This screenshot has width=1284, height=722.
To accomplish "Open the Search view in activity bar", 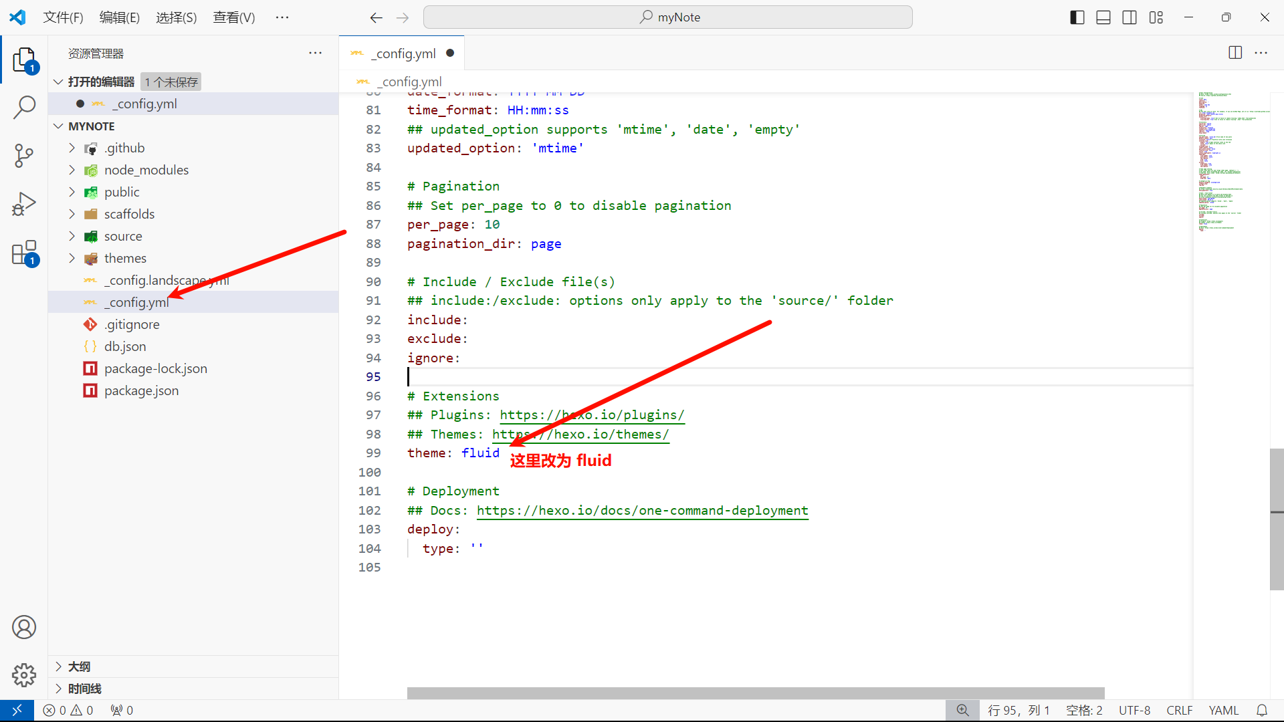I will [24, 107].
